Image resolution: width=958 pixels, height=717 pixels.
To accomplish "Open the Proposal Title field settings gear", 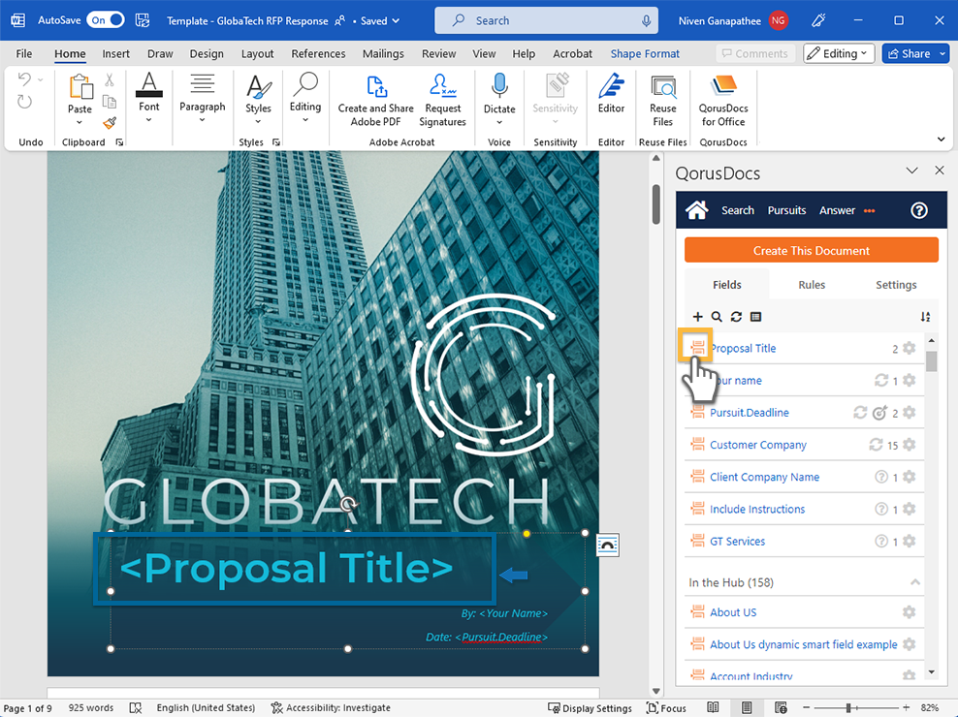I will click(909, 349).
